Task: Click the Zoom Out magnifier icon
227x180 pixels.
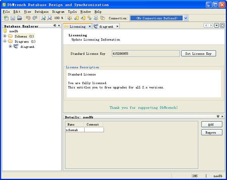Action: pyautogui.click(x=50, y=18)
